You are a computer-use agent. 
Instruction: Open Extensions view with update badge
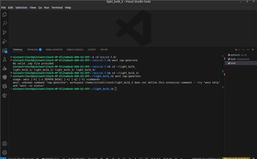tap(4, 50)
